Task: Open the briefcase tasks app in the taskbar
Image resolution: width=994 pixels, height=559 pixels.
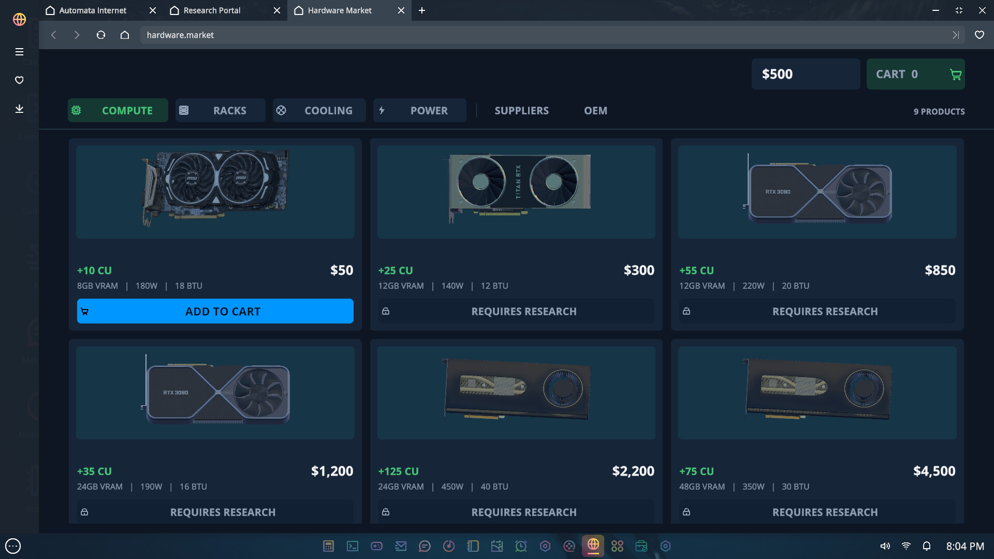Action: point(641,546)
